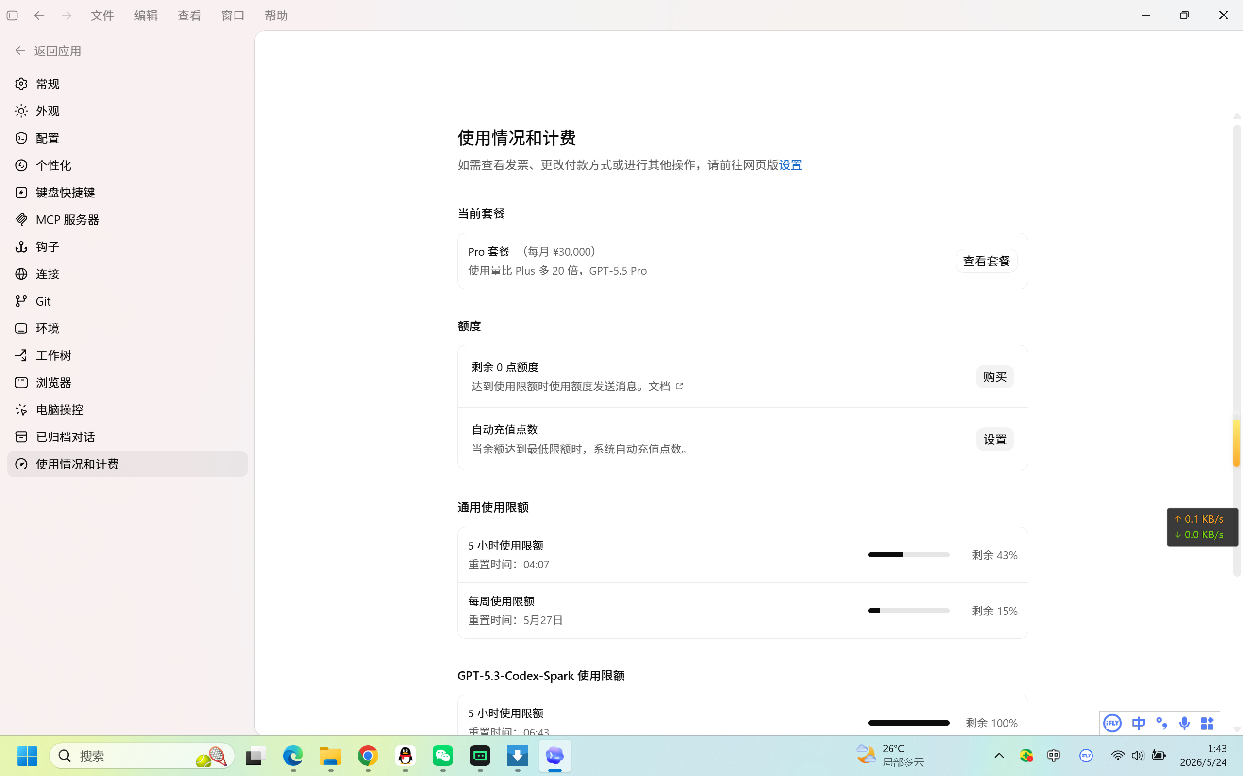Viewport: 1243px width, 776px height.
Task: Open the 查看 menu
Action: click(189, 16)
